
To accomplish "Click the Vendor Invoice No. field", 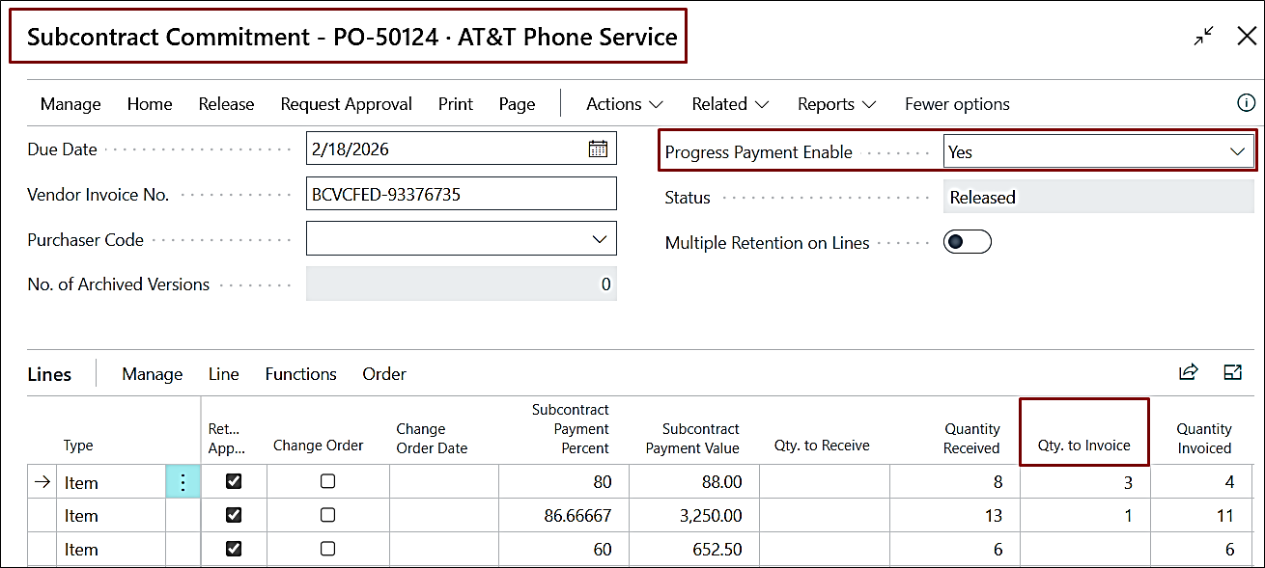I will pos(461,194).
